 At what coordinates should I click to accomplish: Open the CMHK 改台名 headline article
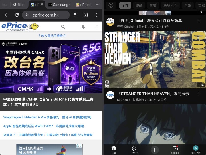click(x=48, y=102)
